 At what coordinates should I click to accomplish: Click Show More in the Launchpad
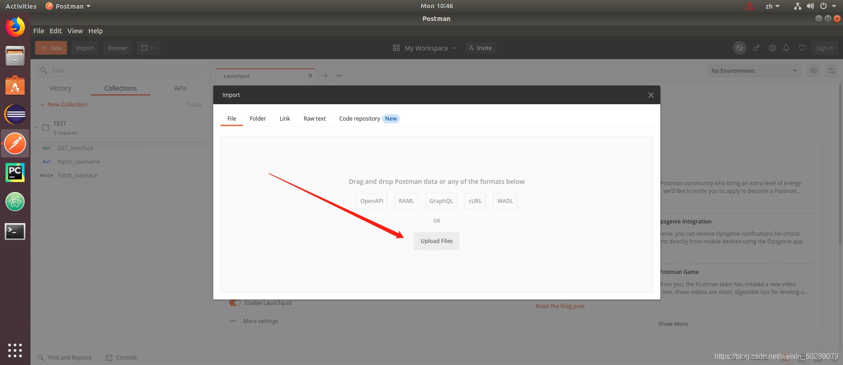673,324
